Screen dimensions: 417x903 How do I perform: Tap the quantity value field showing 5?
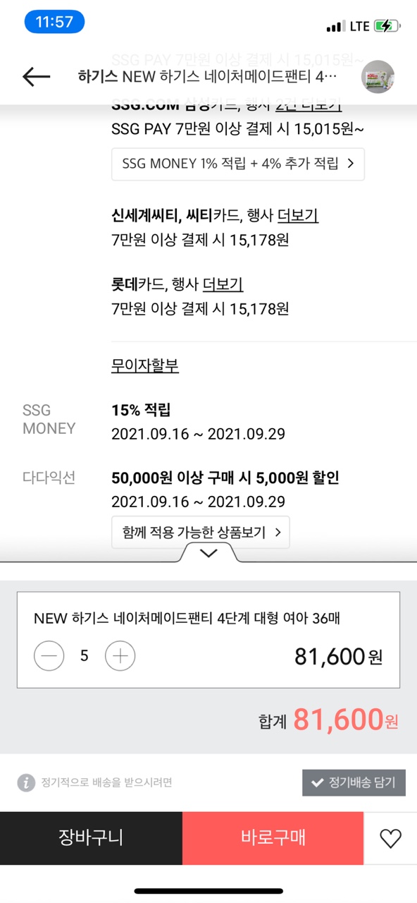pos(85,656)
